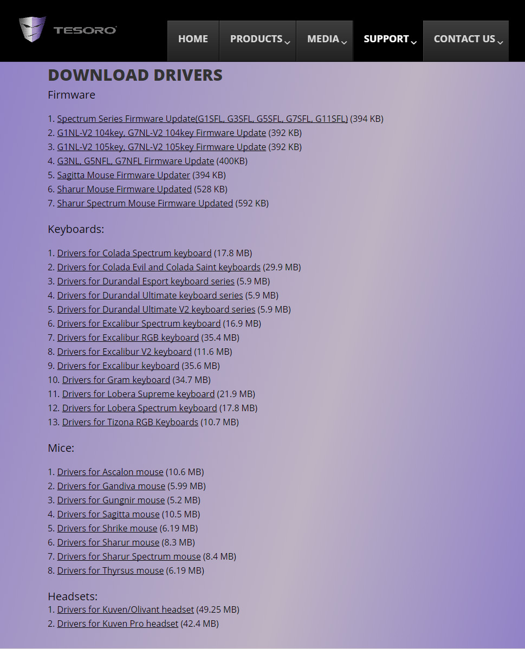Download G3NL, G5NFL, G7NFL Firmware Update

click(x=135, y=161)
